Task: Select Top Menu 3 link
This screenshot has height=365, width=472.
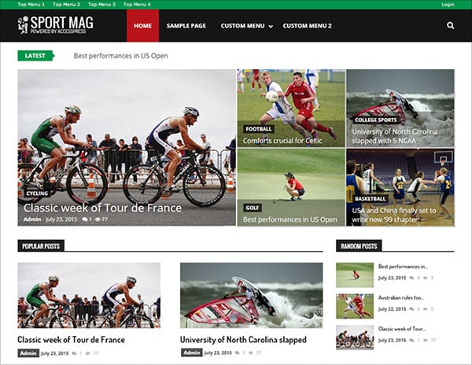Action: (x=101, y=5)
